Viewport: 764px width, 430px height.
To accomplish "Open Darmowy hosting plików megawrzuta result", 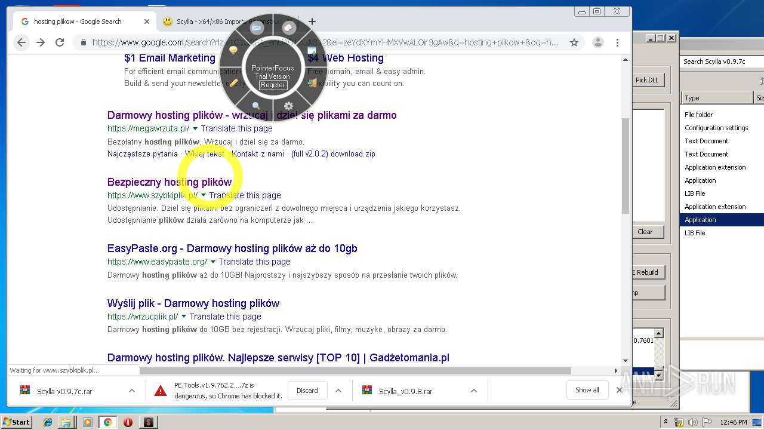I will coord(252,115).
